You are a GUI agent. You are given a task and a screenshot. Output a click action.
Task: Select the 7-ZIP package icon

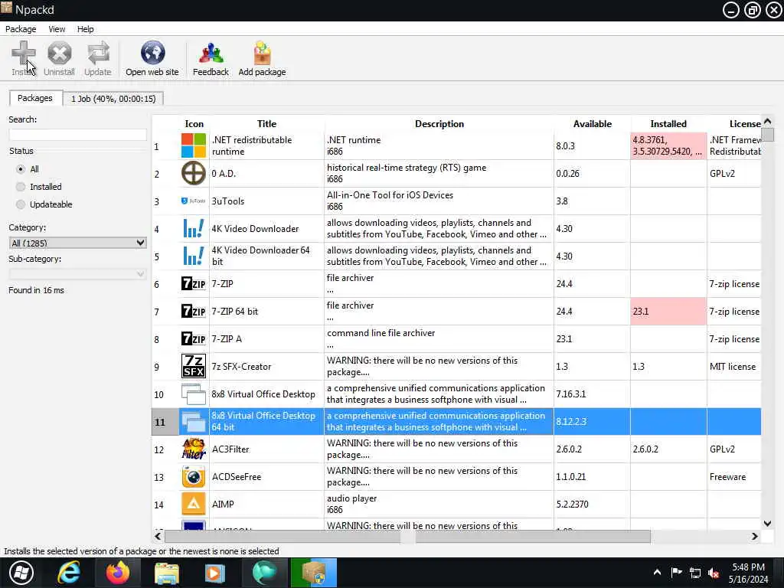click(194, 283)
